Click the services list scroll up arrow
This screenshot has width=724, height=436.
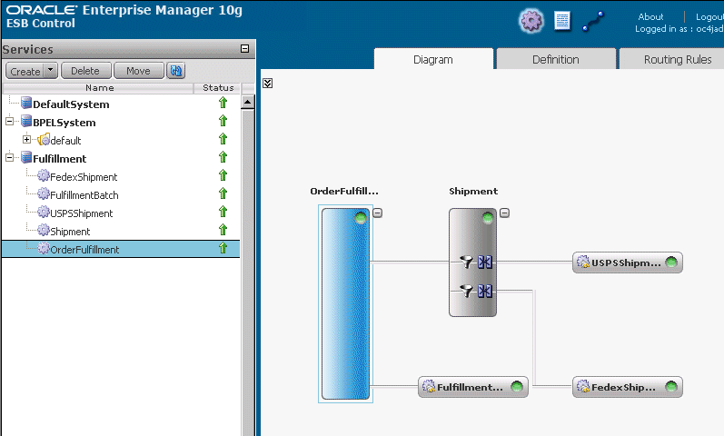pyautogui.click(x=247, y=102)
